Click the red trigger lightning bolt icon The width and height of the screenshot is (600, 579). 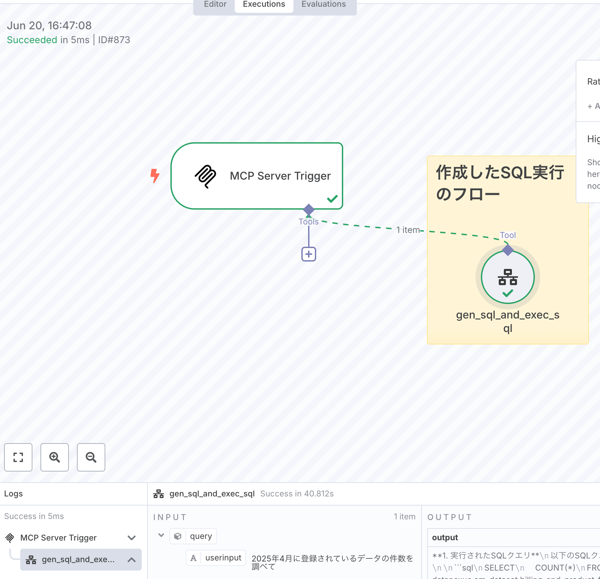pyautogui.click(x=155, y=176)
